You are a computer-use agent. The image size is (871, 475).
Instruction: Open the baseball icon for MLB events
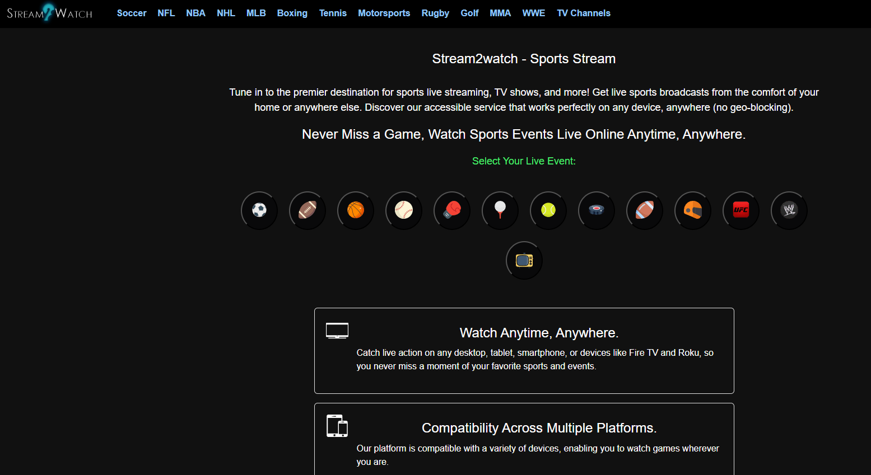403,210
